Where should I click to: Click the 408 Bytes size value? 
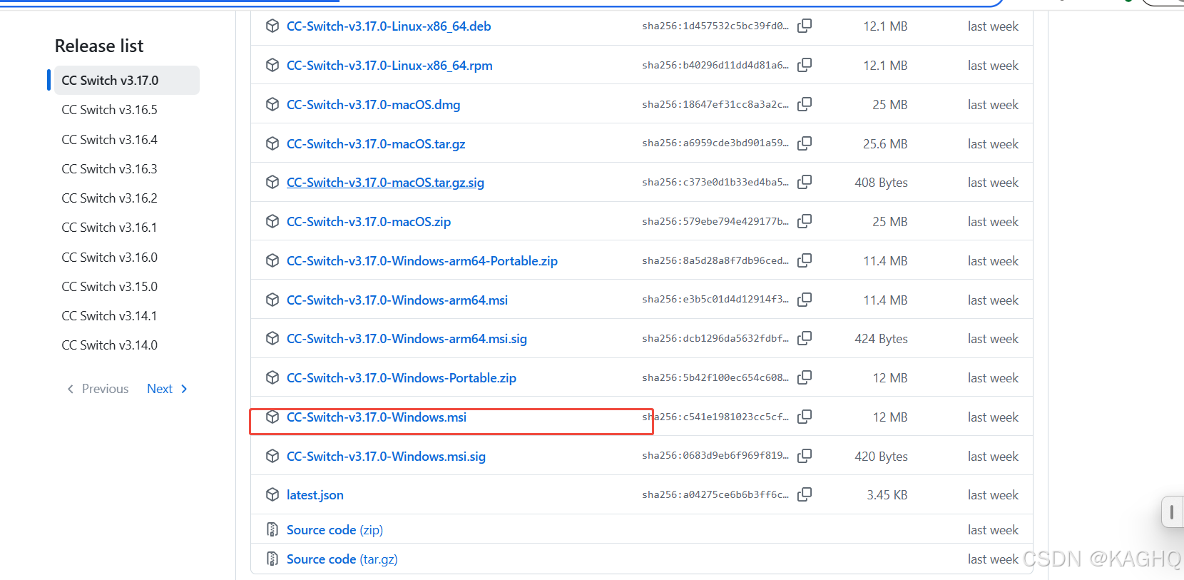pos(881,183)
